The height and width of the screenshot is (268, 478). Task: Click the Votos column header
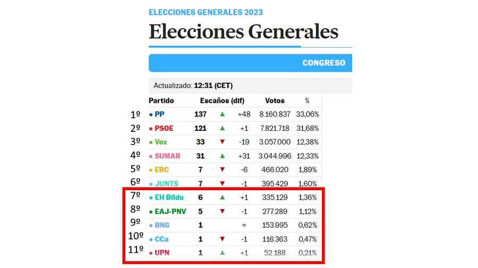[275, 101]
